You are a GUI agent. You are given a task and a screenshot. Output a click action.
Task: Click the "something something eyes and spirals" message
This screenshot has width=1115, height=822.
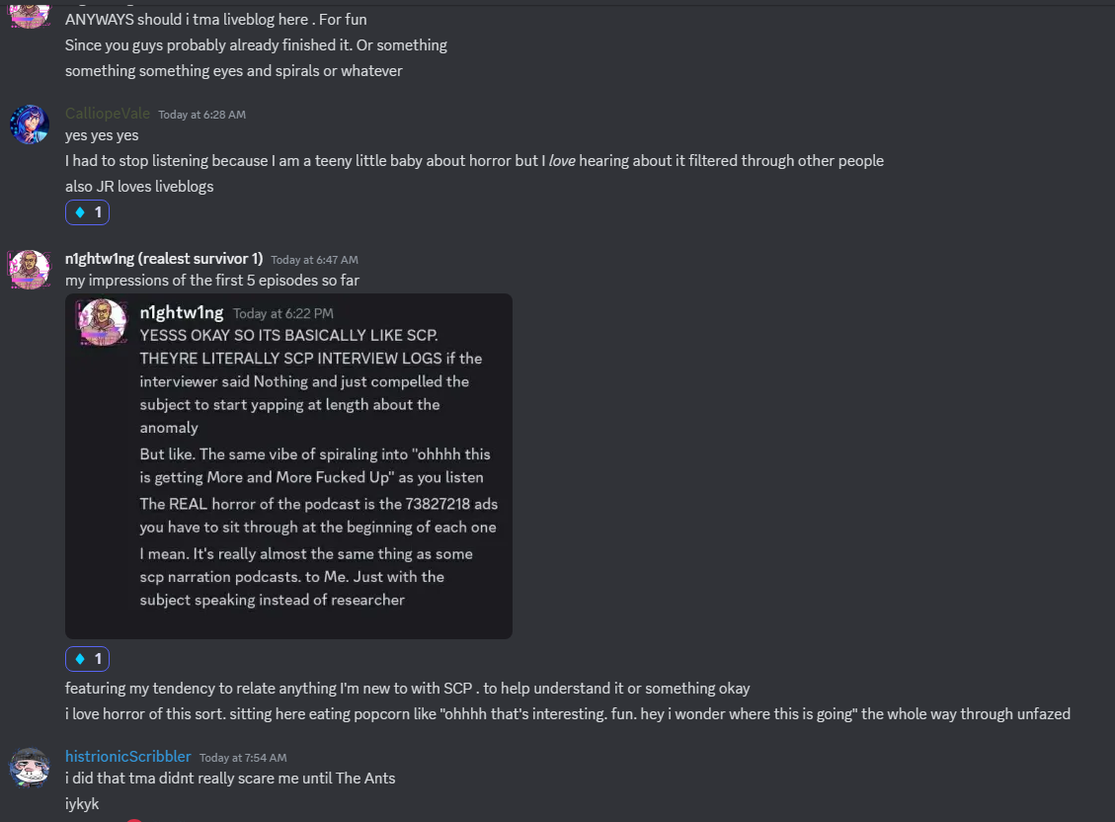coord(234,70)
